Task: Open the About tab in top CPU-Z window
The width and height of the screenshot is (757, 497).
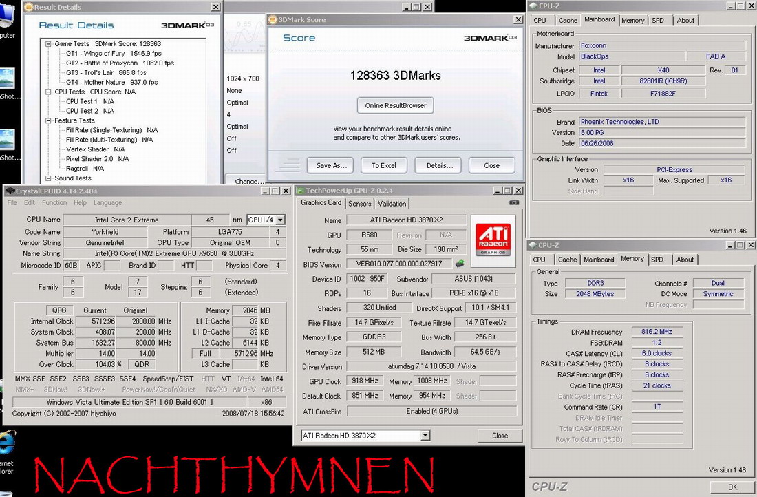Action: click(685, 20)
